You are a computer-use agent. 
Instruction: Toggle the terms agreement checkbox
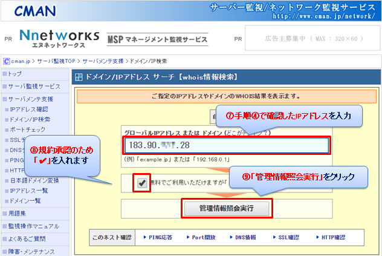coord(143,183)
